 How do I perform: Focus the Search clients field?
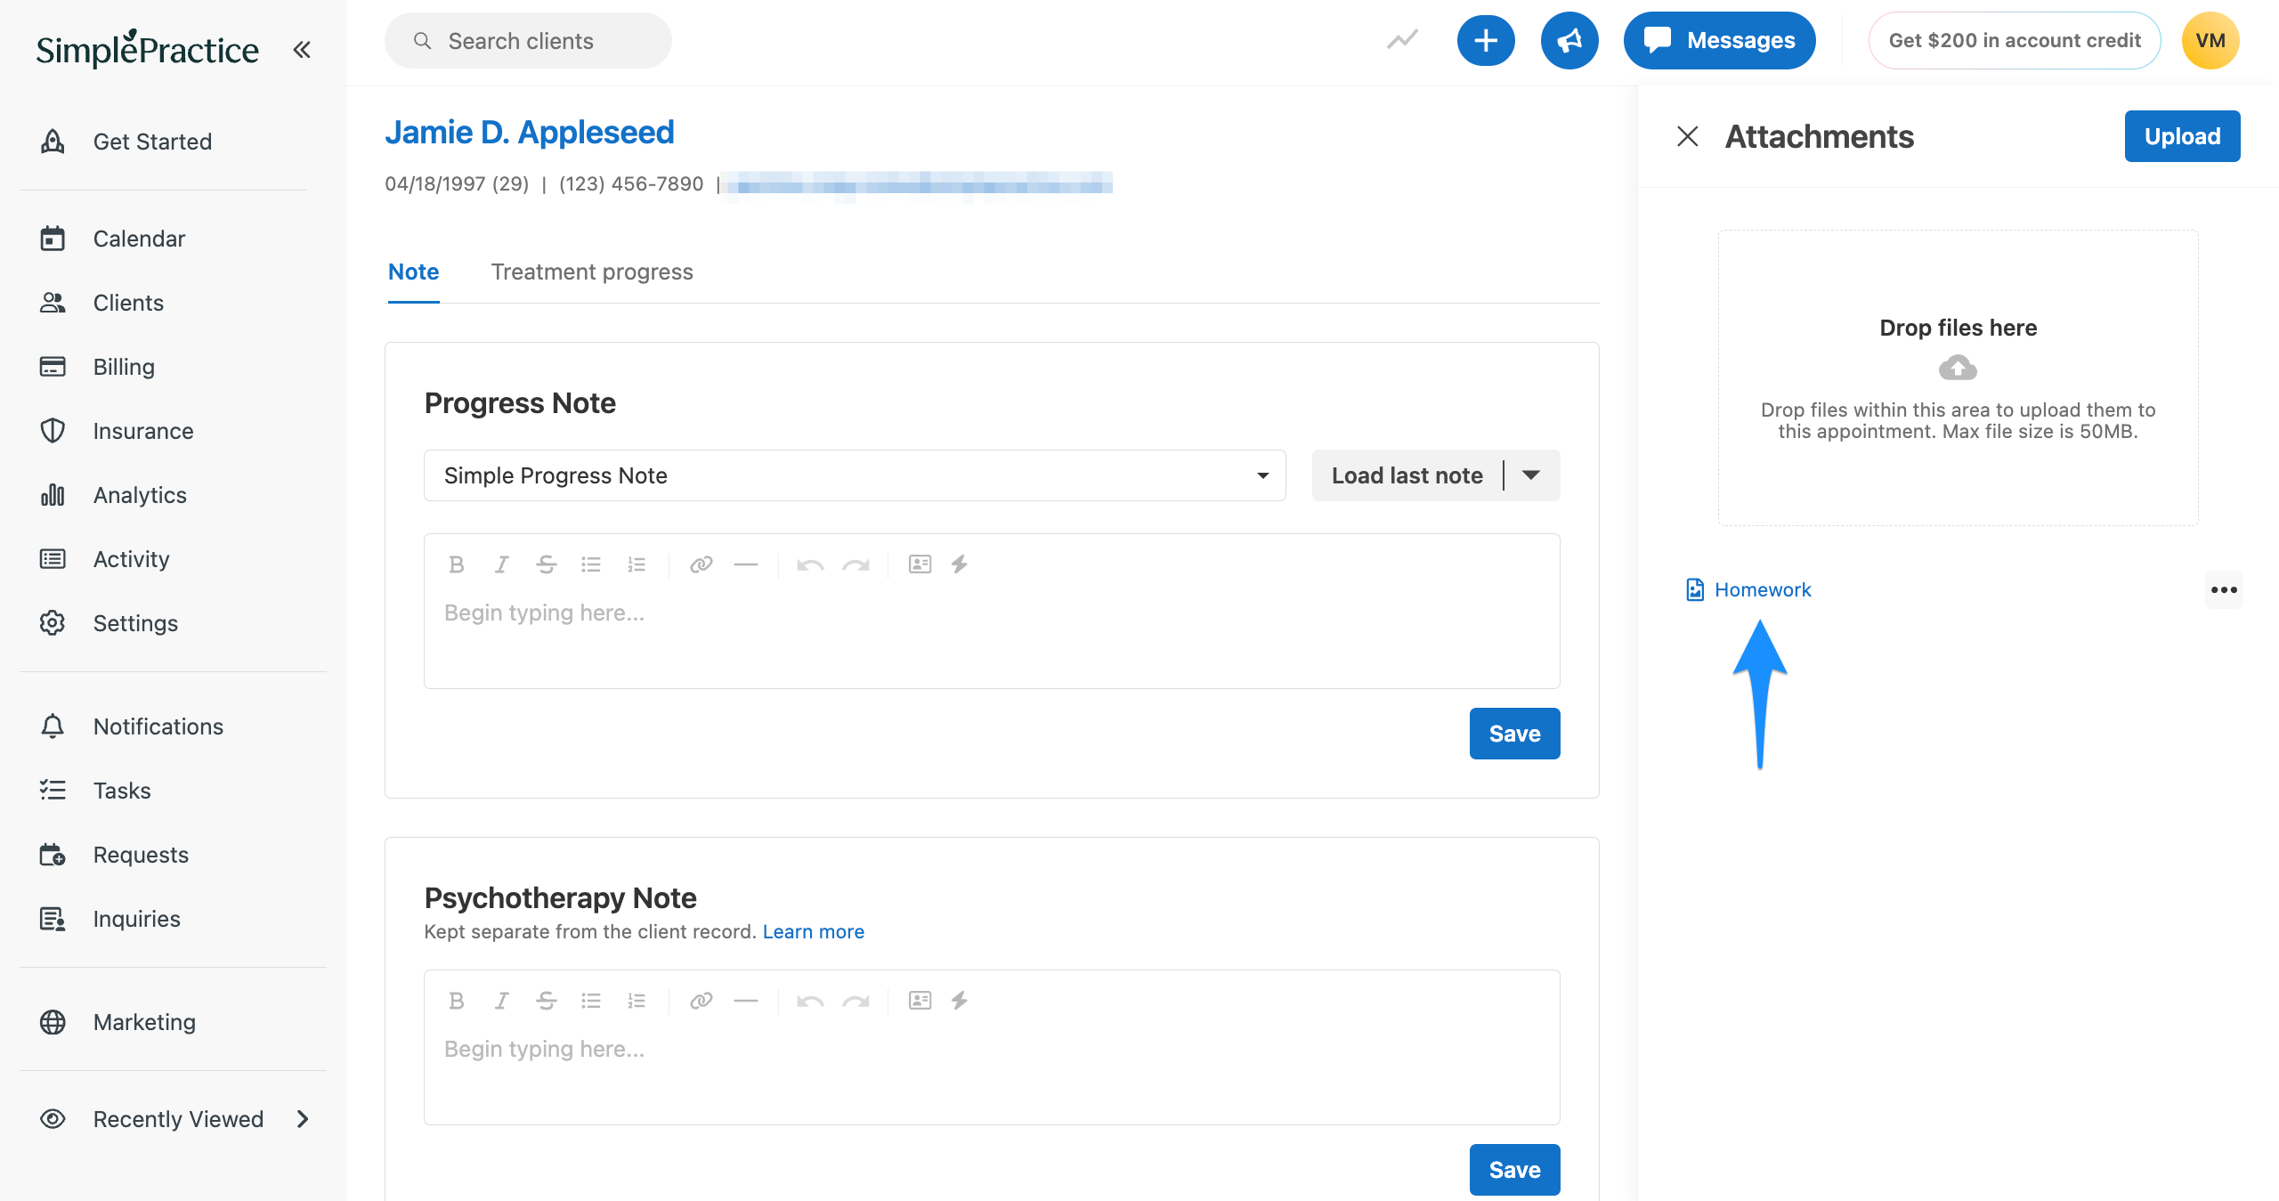click(528, 40)
